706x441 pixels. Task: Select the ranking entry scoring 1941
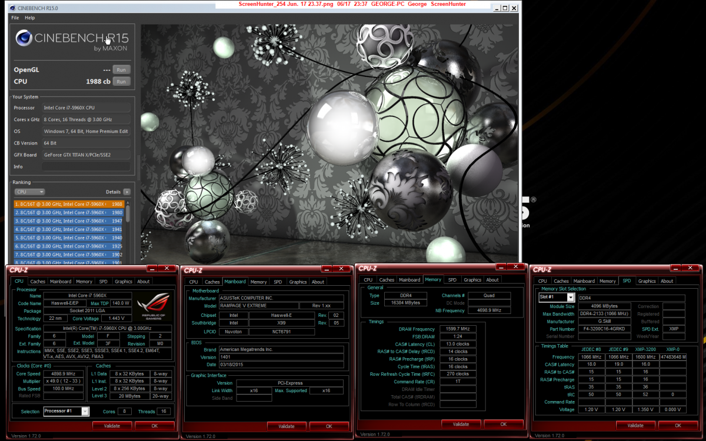coord(68,229)
